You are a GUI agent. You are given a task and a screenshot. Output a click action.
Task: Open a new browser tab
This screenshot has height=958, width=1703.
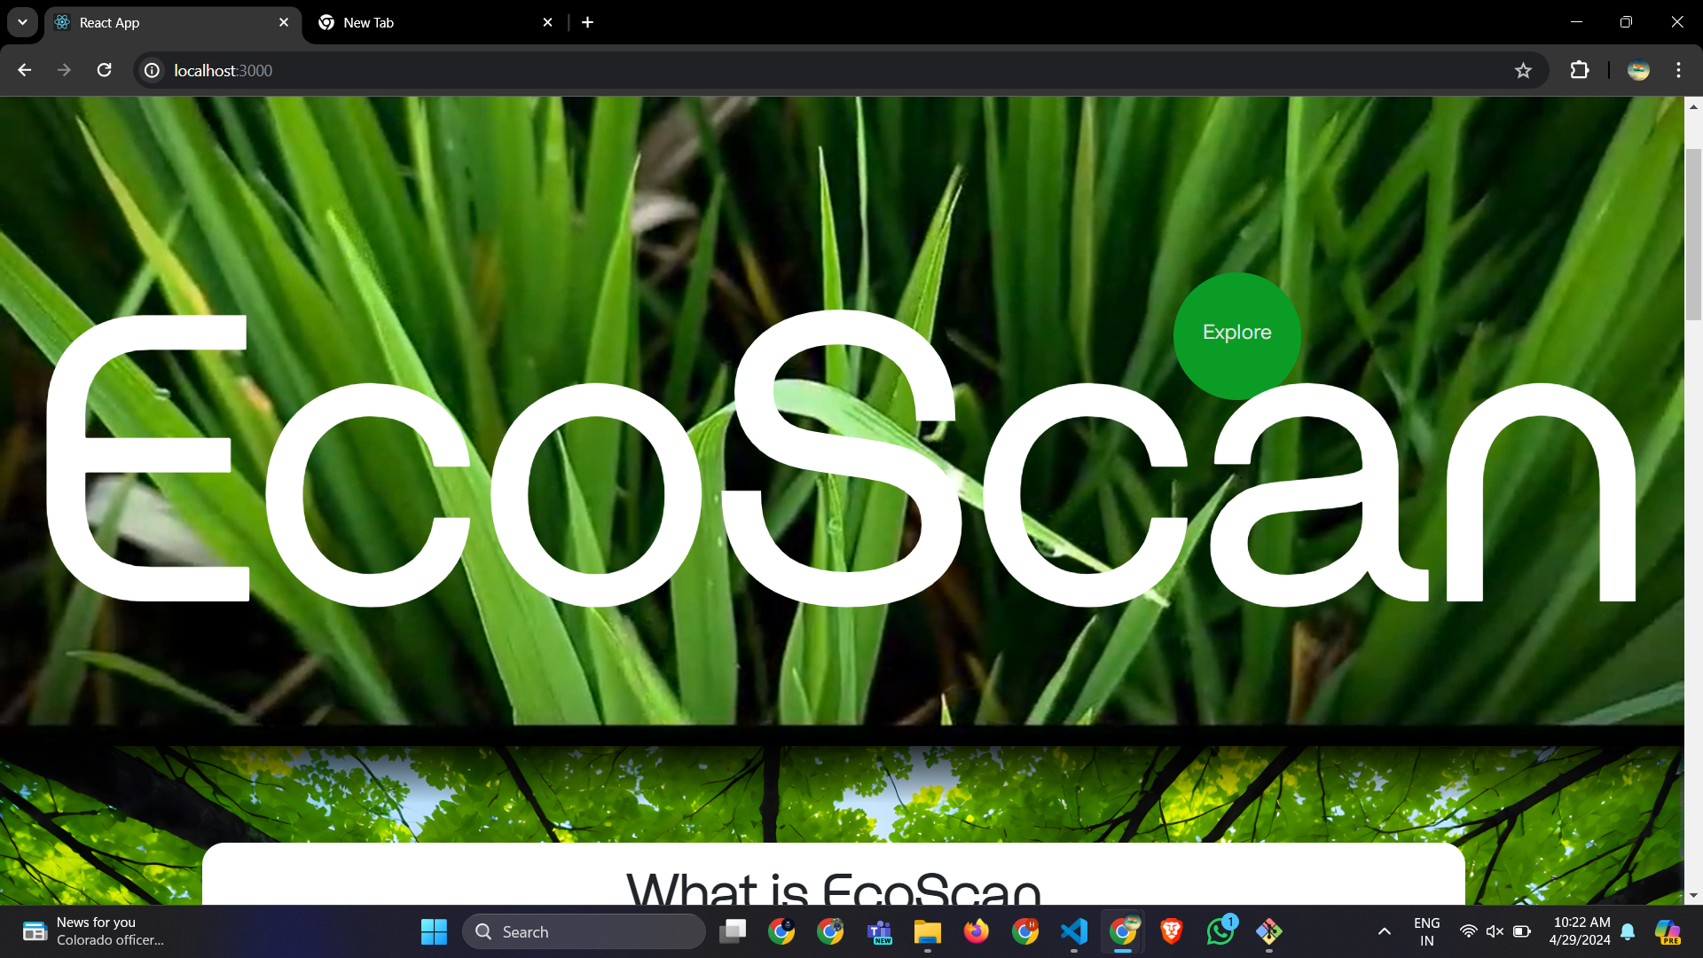(x=587, y=22)
